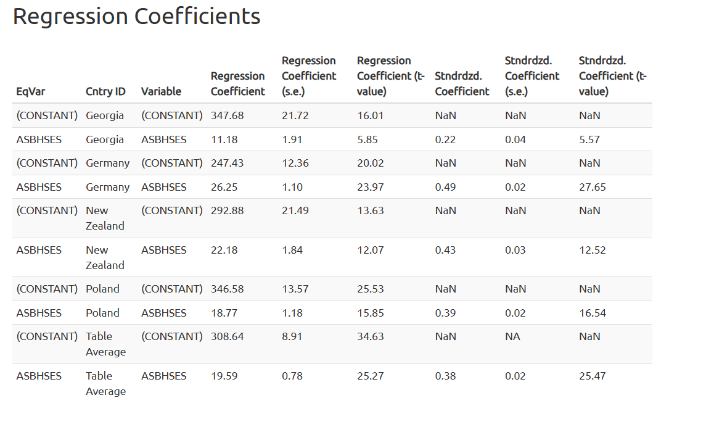Select the "Variable" column header

[161, 91]
